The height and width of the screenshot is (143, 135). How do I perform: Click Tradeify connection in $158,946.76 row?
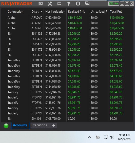(13, 92)
